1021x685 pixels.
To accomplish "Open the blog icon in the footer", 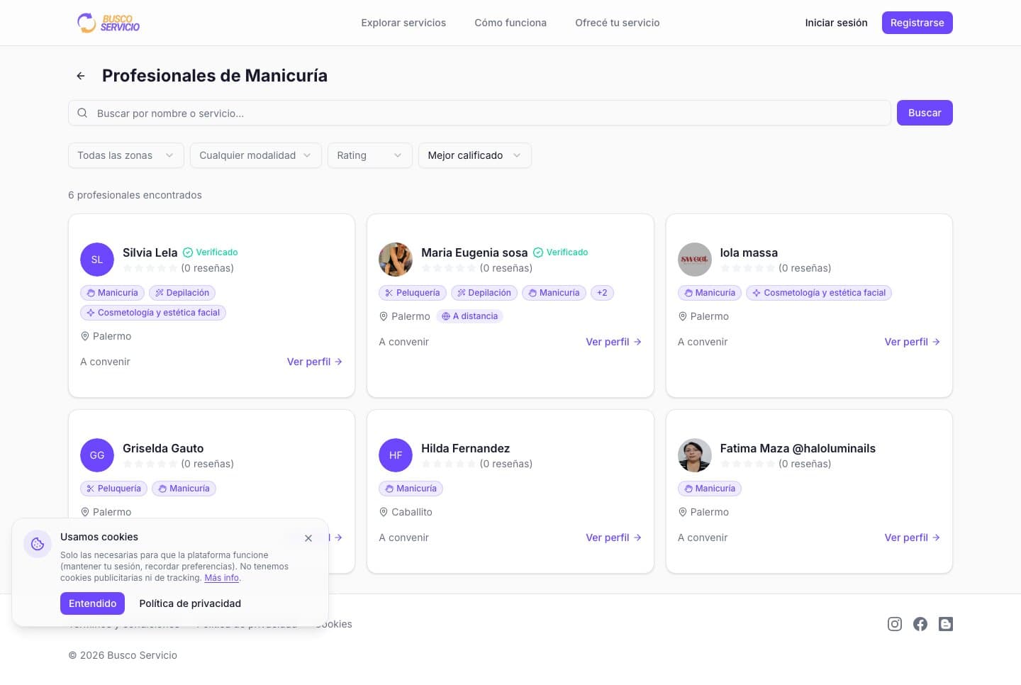I will pyautogui.click(x=946, y=624).
